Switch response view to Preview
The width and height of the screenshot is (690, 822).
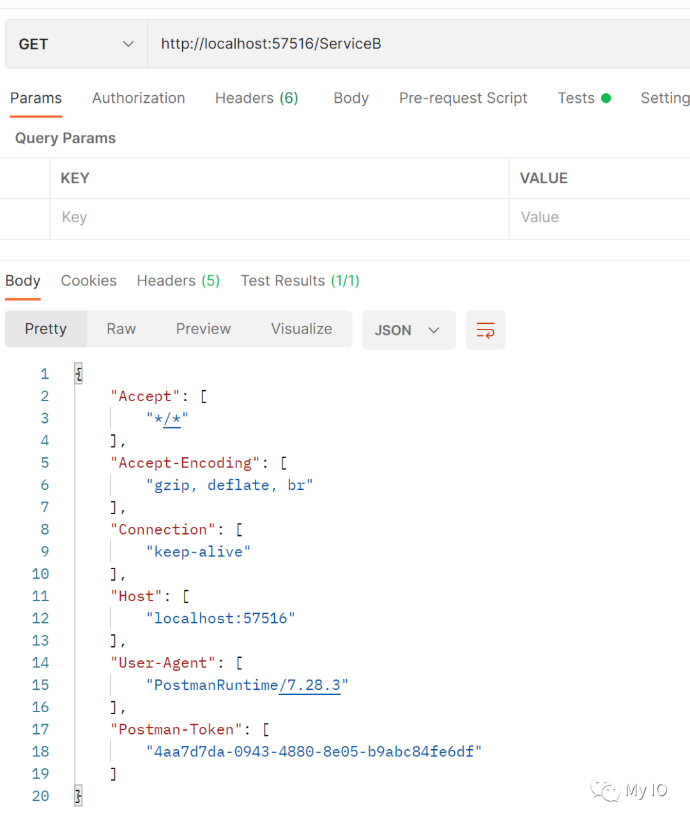[203, 329]
